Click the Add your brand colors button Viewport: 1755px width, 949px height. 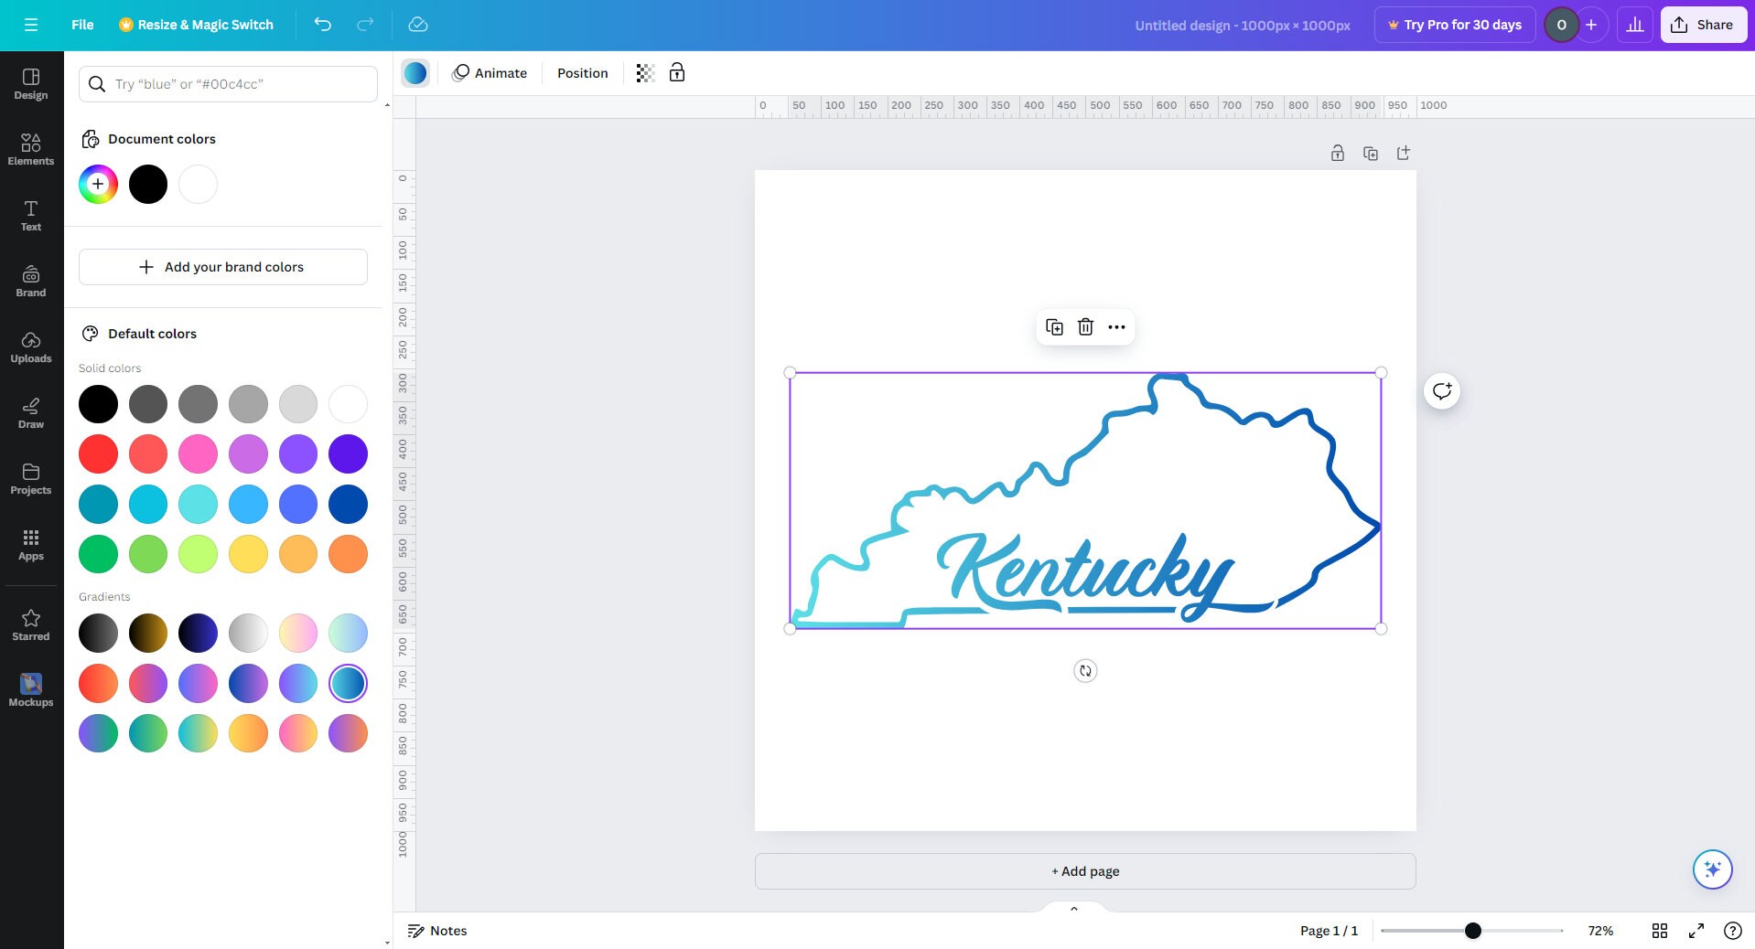[222, 267]
